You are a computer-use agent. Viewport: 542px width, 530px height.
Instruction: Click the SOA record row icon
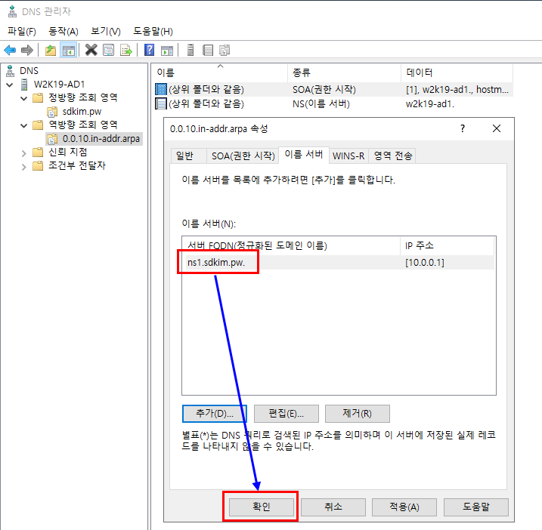[x=161, y=89]
